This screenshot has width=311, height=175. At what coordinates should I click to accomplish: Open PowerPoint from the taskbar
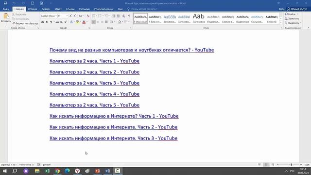[x=97, y=171]
